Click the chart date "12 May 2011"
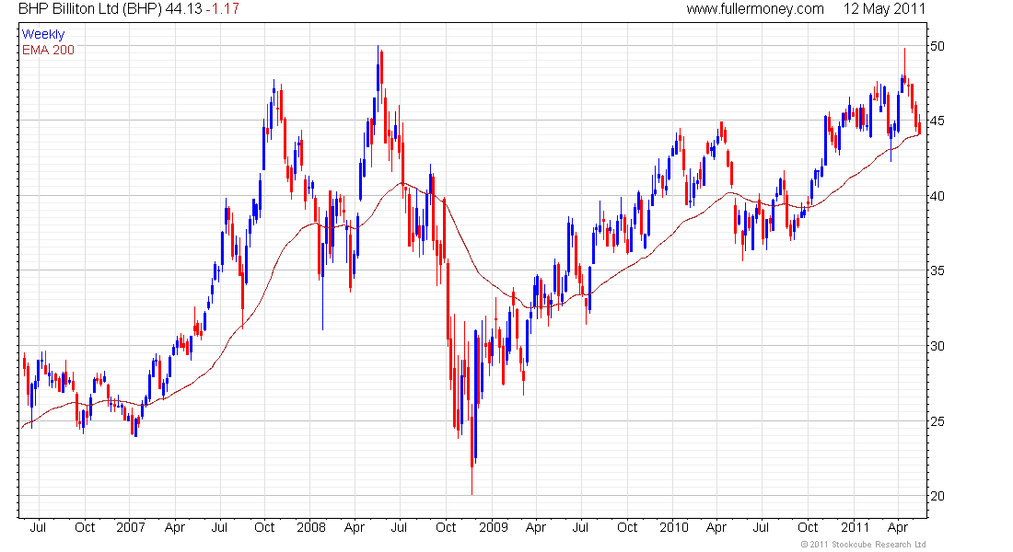The image size is (1013, 552). pyautogui.click(x=884, y=9)
